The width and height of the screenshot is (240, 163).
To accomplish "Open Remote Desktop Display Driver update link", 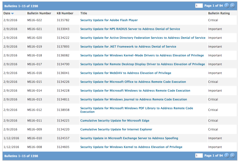I will click(x=143, y=64).
